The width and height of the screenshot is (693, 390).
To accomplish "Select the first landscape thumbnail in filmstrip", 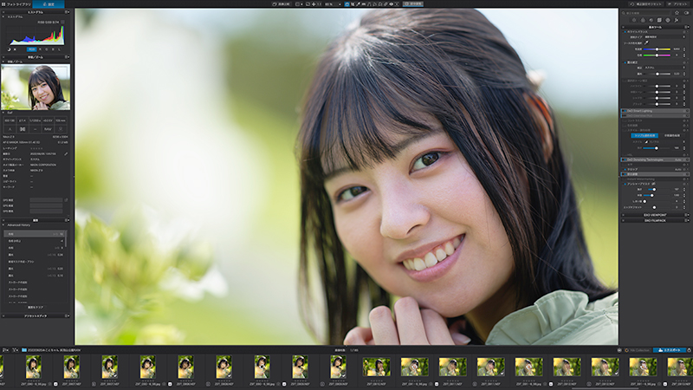I will point(376,367).
